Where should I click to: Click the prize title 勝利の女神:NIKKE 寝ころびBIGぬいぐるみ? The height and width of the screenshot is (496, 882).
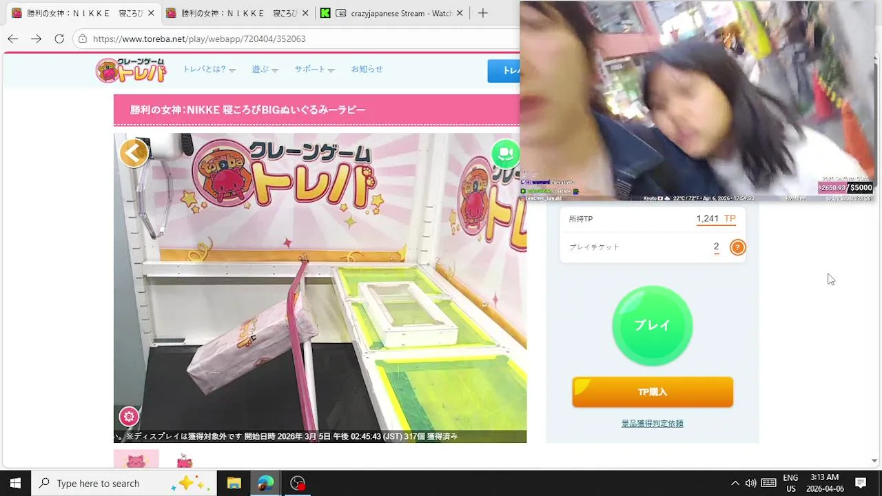pos(248,110)
